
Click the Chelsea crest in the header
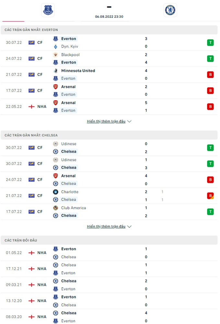170,10
